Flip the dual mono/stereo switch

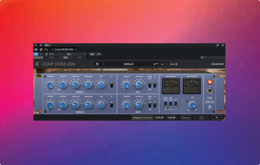point(171,105)
